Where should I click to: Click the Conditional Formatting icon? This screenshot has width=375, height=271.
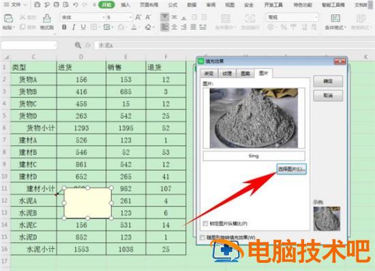(335, 18)
